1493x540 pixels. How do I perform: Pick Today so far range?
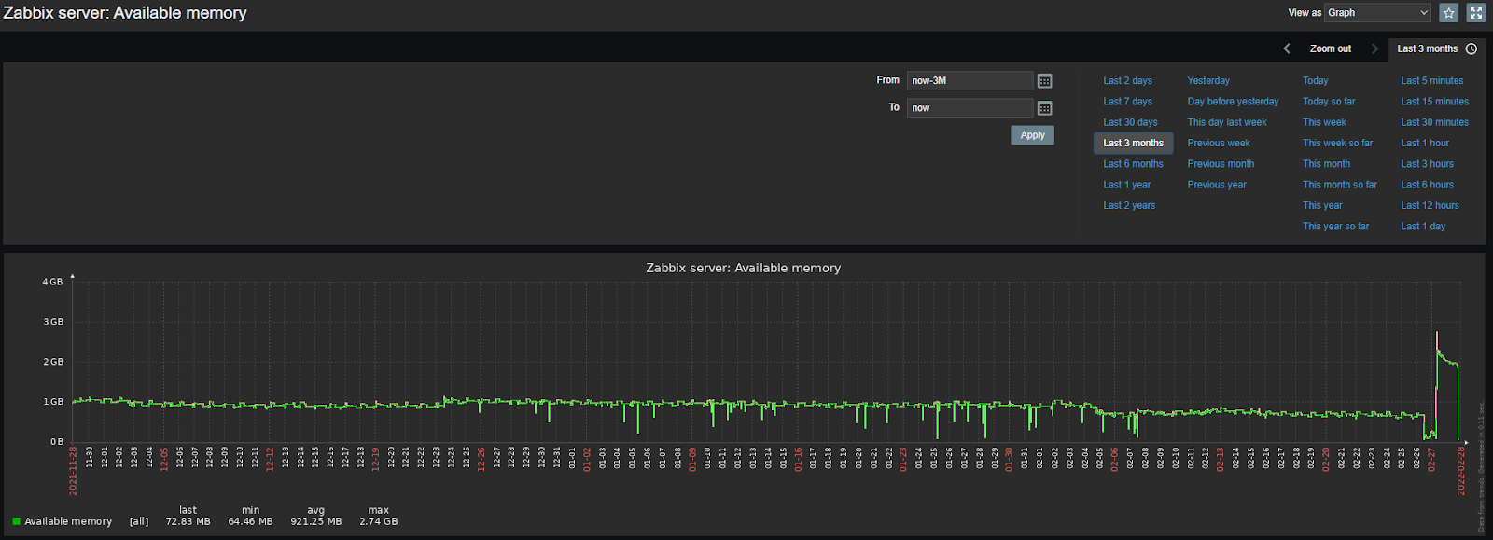click(1329, 102)
